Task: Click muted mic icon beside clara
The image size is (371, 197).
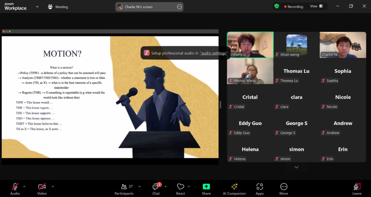Action: (277, 107)
